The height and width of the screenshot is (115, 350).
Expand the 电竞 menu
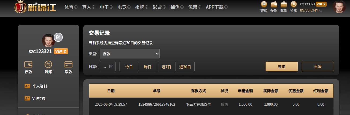[124, 7]
